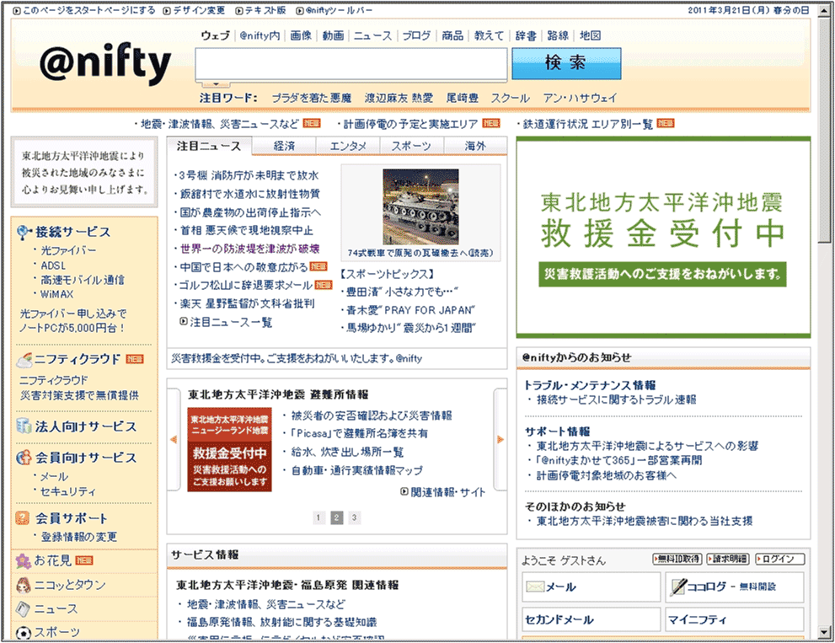Click inside the main search text field

[351, 64]
